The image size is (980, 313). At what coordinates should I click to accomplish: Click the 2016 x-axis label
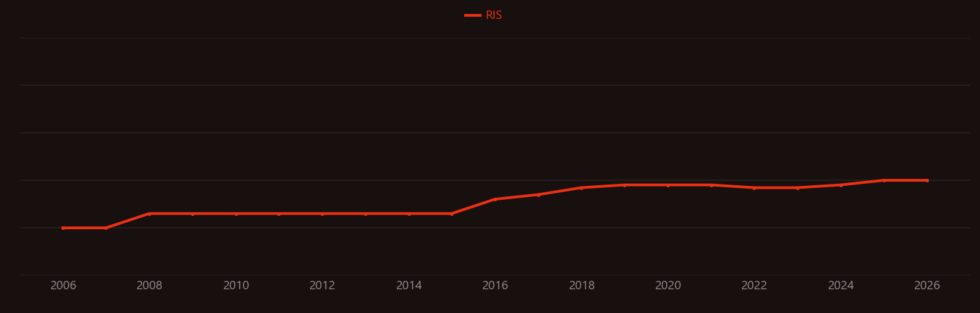[495, 286]
